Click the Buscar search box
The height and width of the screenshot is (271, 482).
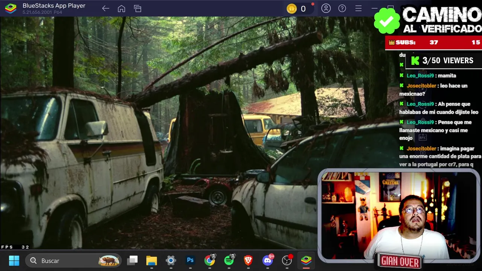(73, 260)
